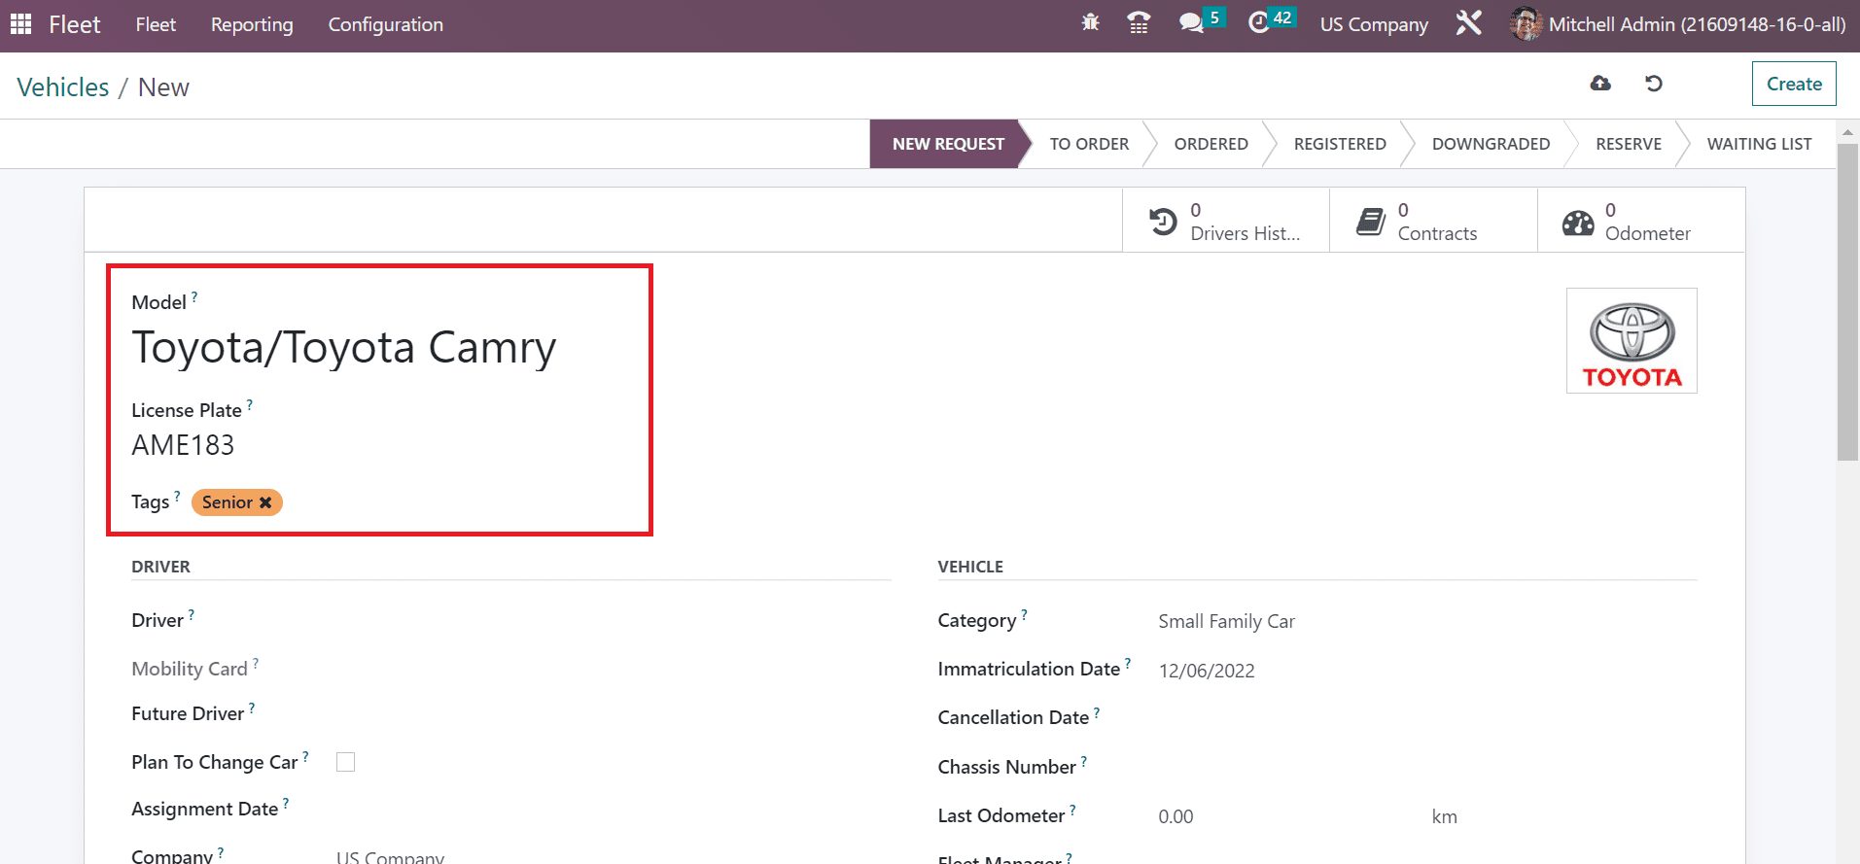Image resolution: width=1860 pixels, height=864 pixels.
Task: Click the Contracts book icon
Action: 1371,222
